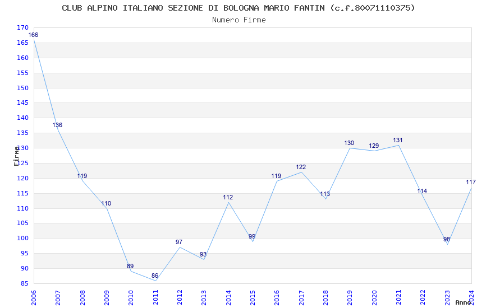
Task: Choose the 2022 x-axis year label
Action: coord(423,298)
